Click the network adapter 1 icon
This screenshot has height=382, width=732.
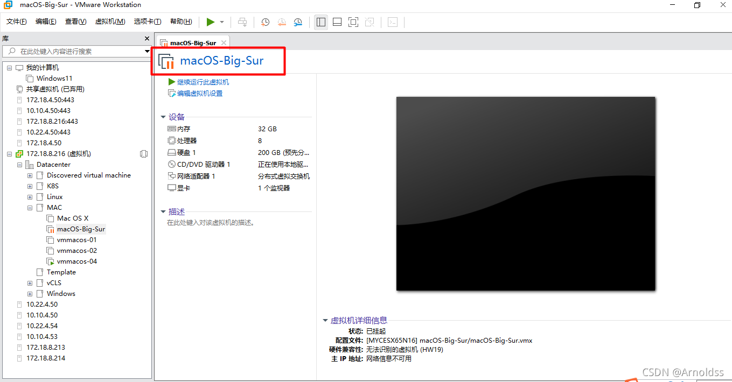coord(172,176)
